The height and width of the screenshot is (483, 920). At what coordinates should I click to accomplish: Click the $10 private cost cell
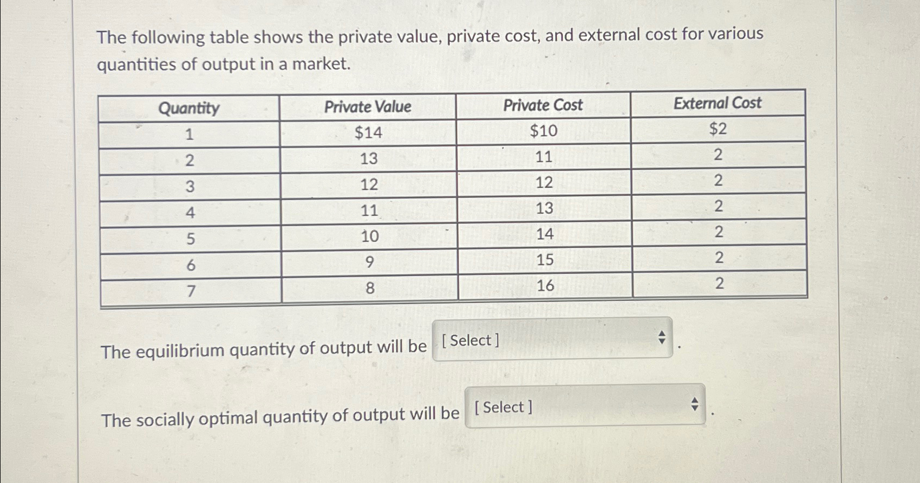(543, 130)
